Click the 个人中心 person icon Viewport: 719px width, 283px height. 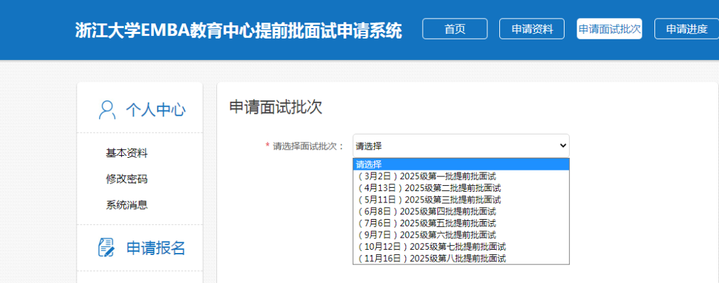click(x=107, y=110)
